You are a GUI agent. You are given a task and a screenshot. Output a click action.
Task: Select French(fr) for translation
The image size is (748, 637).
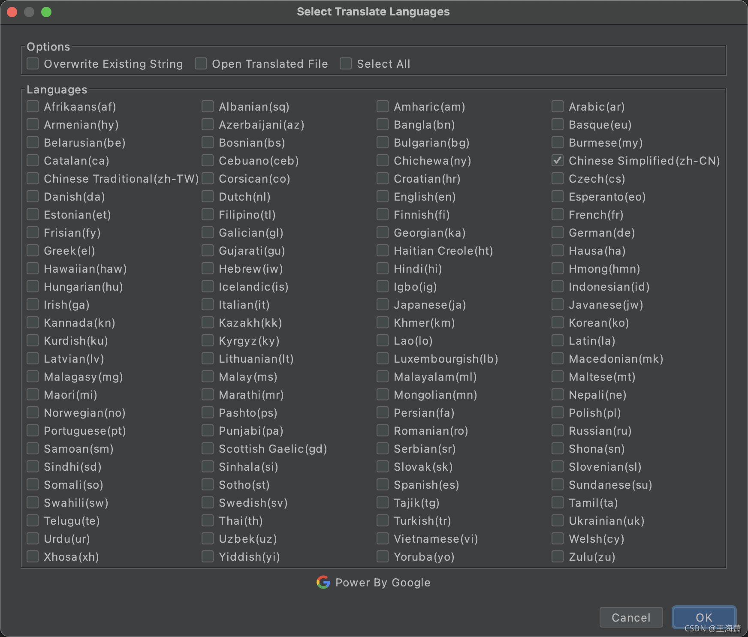click(558, 214)
